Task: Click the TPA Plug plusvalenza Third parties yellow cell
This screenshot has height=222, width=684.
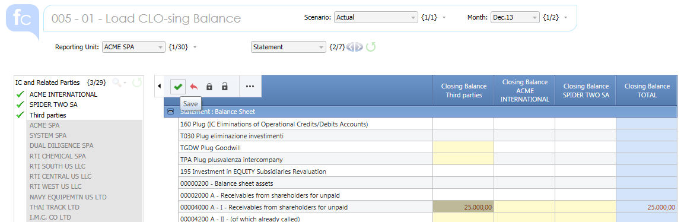Action: pyautogui.click(x=463, y=159)
